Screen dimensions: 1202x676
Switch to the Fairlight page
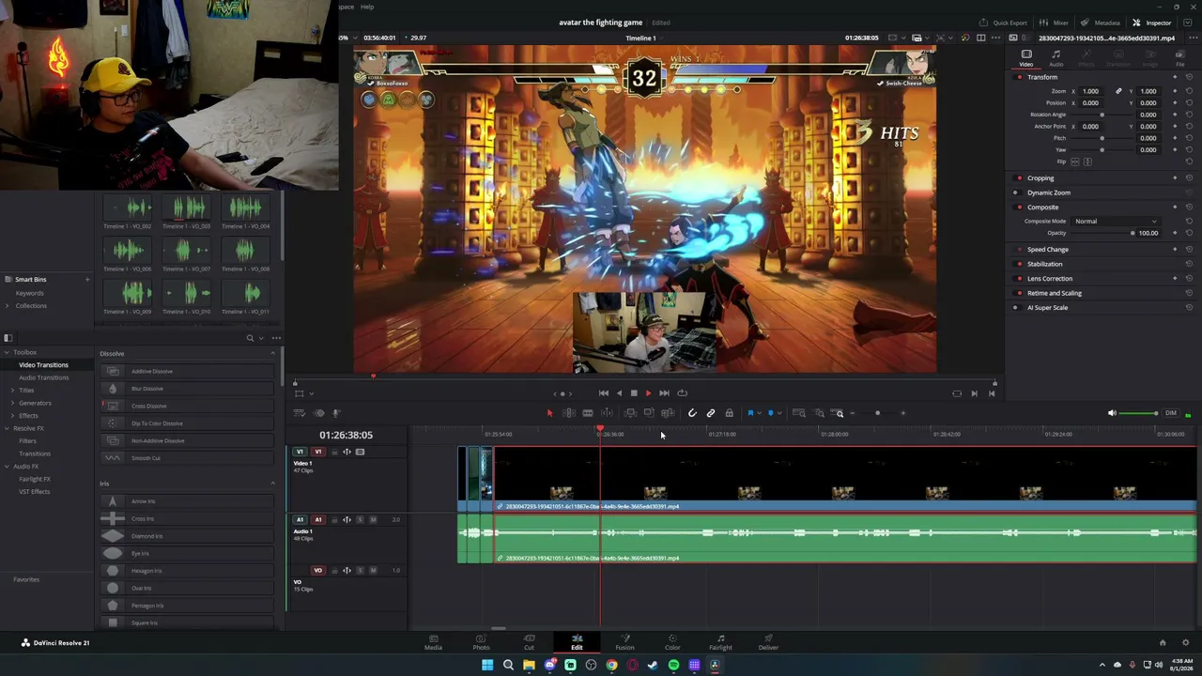point(720,642)
